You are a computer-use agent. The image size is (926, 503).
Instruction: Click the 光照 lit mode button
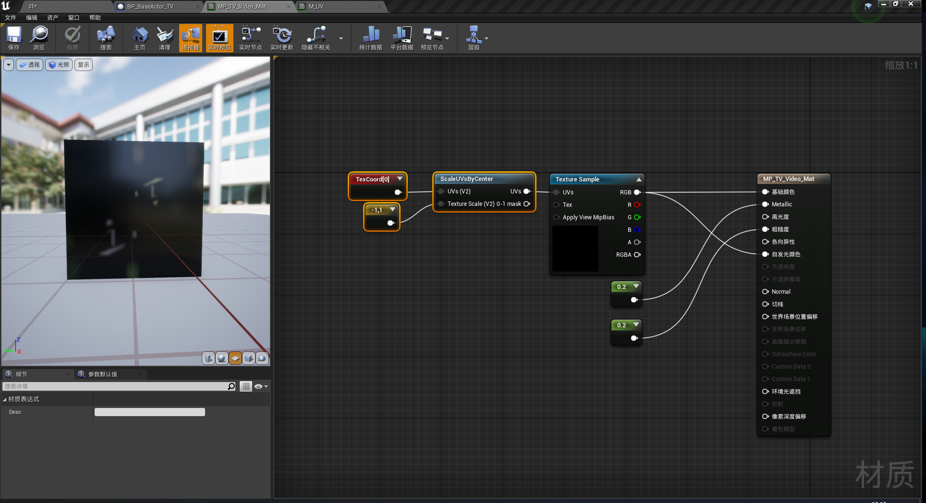(59, 65)
